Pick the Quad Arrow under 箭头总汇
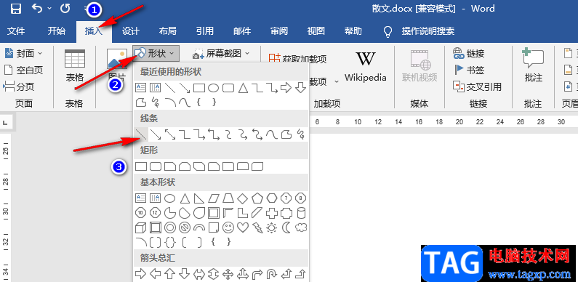Screen dimensions: 578x282 coord(228,274)
